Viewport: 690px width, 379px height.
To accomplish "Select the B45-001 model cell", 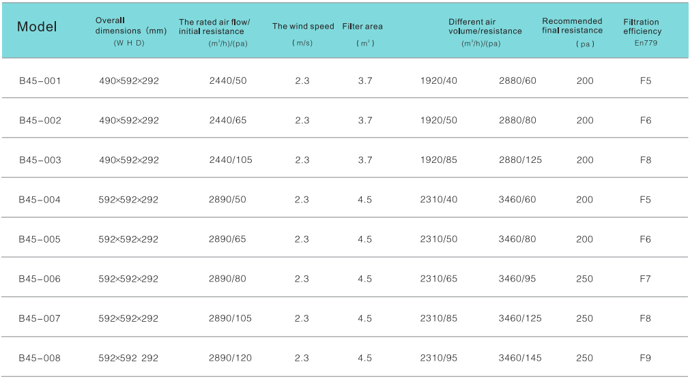I will point(40,80).
